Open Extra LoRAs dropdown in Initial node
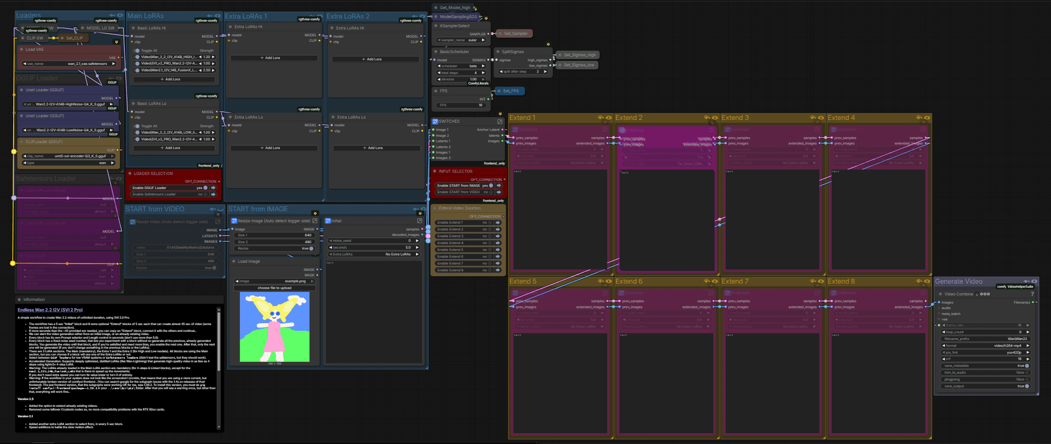Image resolution: width=1051 pixels, height=444 pixels. [x=374, y=254]
